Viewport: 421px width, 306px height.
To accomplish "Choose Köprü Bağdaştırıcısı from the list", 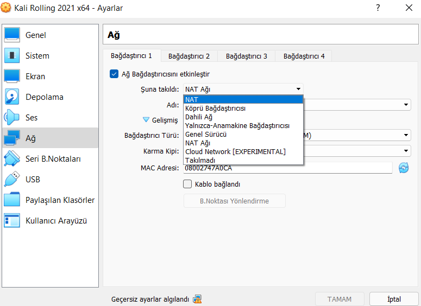I will coord(215,108).
